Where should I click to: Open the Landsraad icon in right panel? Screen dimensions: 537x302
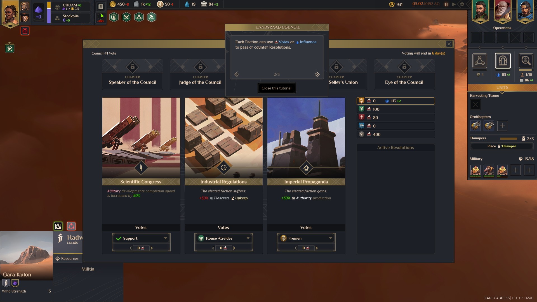coord(503,61)
